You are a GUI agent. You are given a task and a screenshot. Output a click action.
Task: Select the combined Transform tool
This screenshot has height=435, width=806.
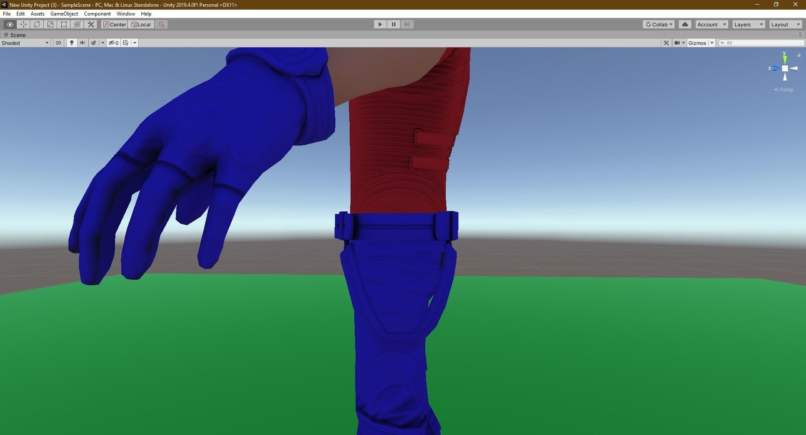pos(77,24)
